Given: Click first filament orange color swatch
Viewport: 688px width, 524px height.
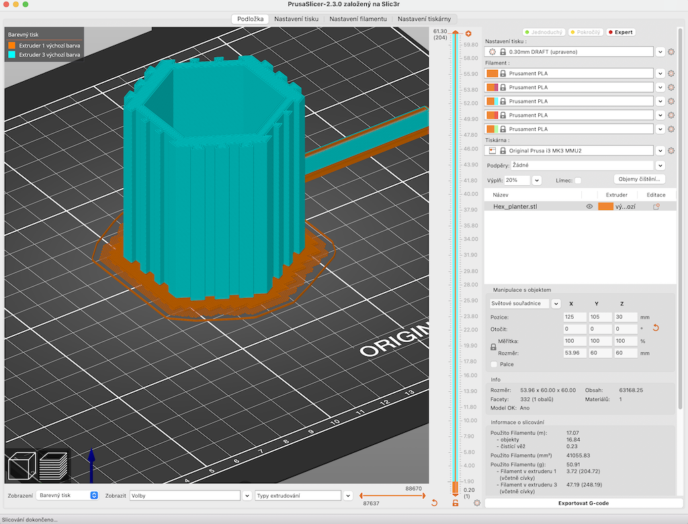Looking at the screenshot, I should (x=492, y=73).
